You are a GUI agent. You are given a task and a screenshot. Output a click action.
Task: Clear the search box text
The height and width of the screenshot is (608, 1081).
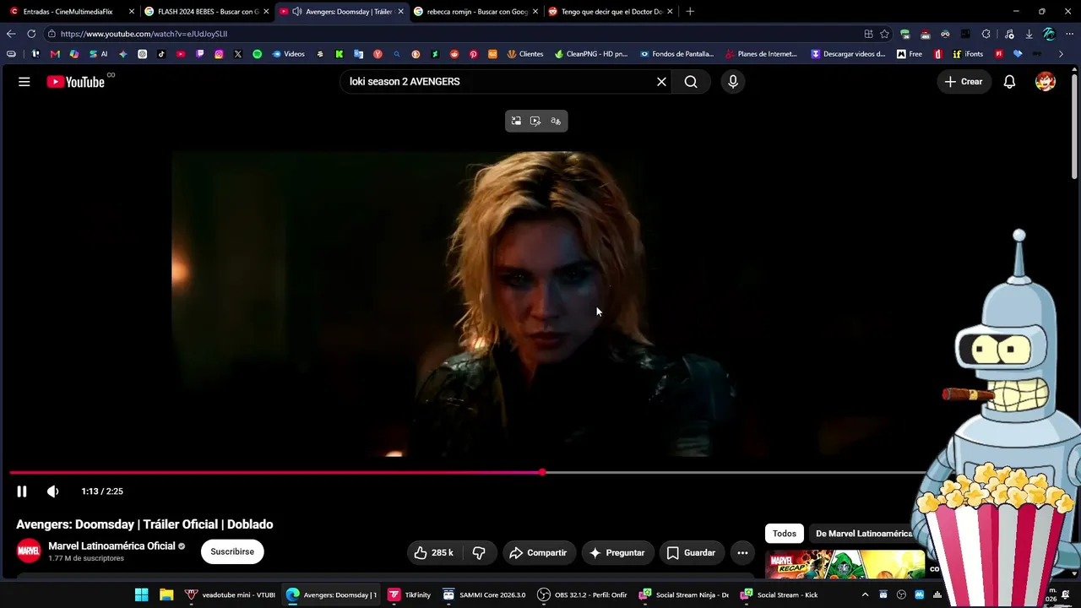pos(661,82)
